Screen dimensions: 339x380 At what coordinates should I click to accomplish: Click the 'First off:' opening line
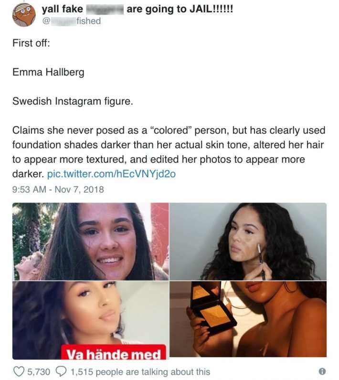[31, 43]
